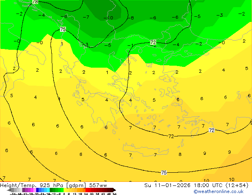
Task: Click the '54' legend scale value
Action: click(114, 194)
